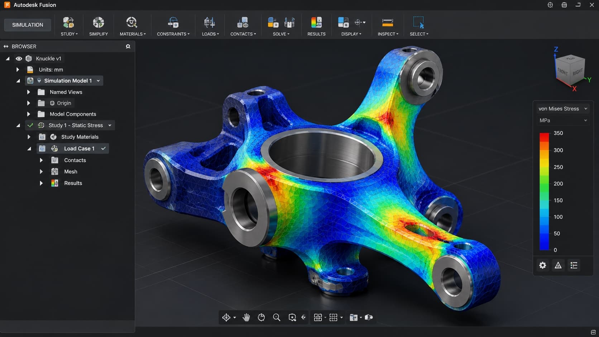Collapse the Load Case 1 node
This screenshot has width=599, height=337.
[29, 149]
